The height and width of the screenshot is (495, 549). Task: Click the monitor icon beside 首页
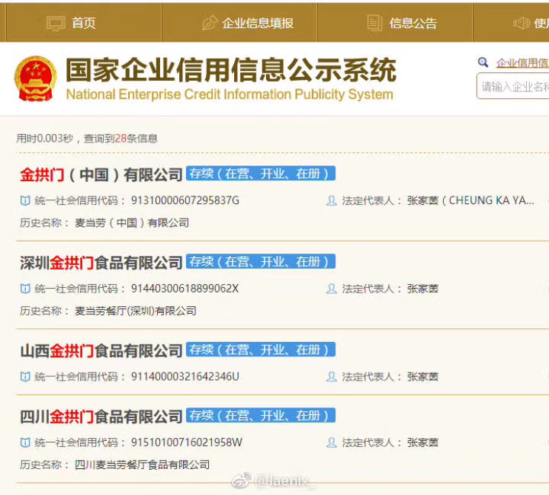tap(56, 24)
